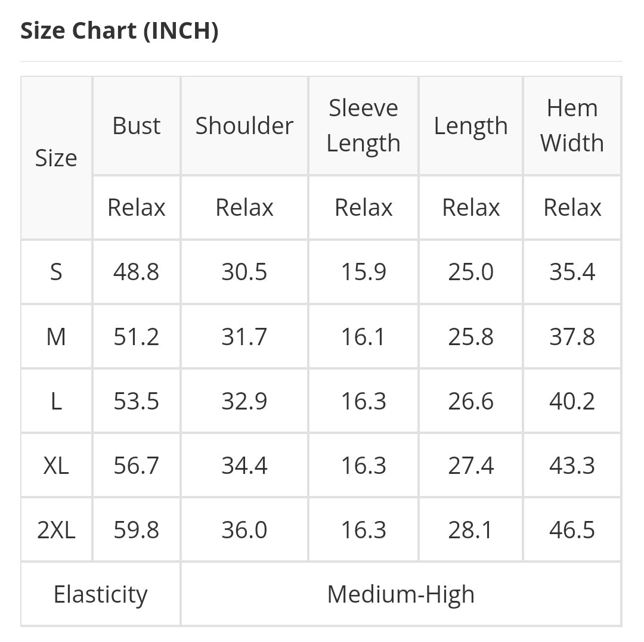Select the Medium-High elasticity value
This screenshot has width=644, height=642.
[401, 594]
